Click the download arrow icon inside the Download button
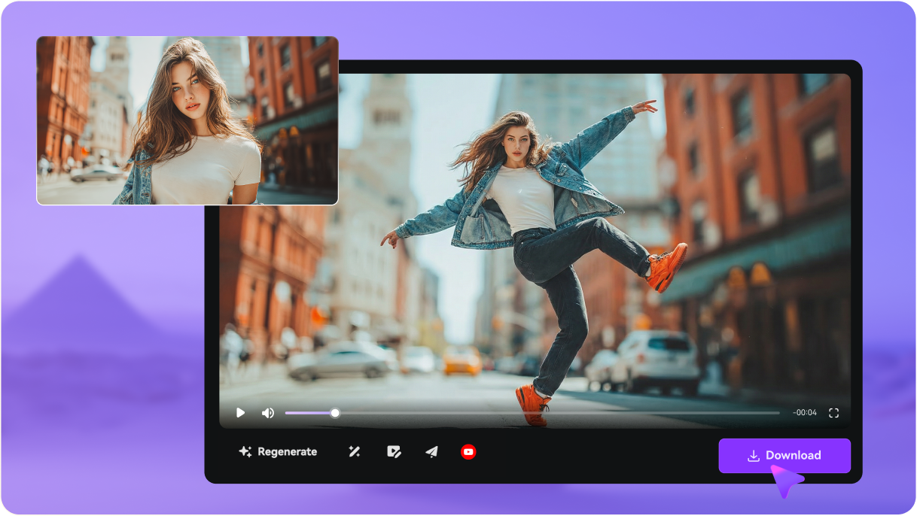The image size is (917, 516). pyautogui.click(x=753, y=456)
